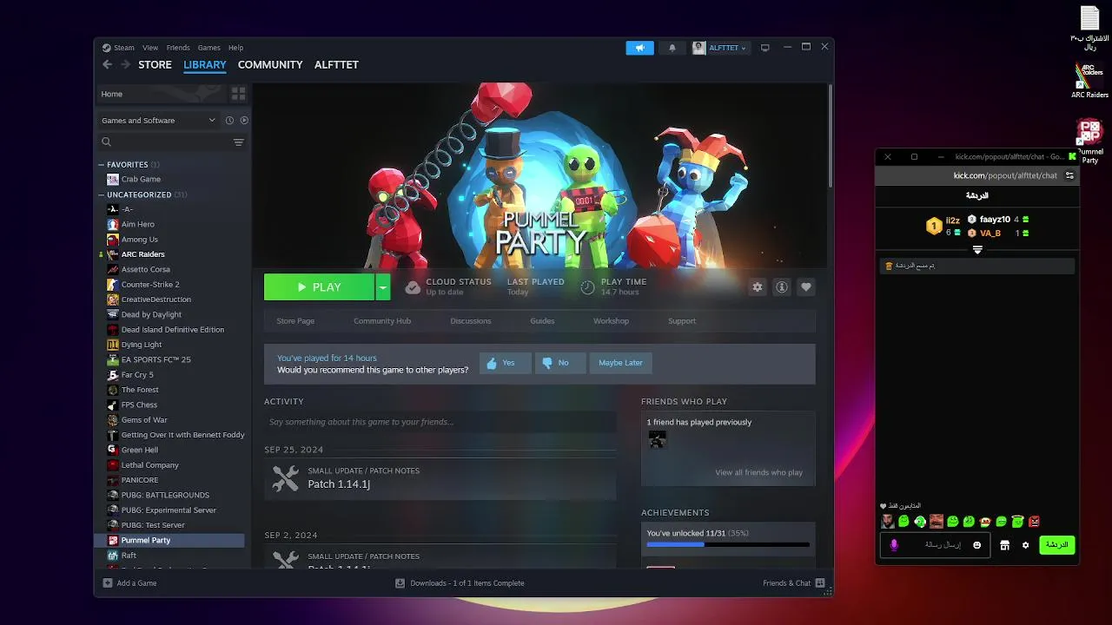Switch to Big Picture mode icon
1112x625 pixels.
(765, 48)
